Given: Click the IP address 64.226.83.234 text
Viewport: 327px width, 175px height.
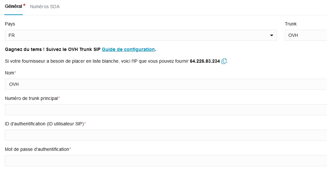Looking at the screenshot, I should [x=205, y=61].
